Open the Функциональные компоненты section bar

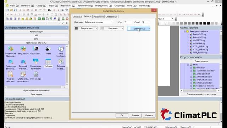point(36,90)
